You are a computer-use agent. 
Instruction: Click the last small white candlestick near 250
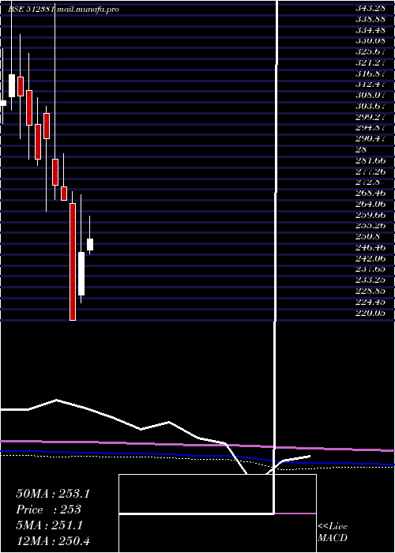[90, 244]
